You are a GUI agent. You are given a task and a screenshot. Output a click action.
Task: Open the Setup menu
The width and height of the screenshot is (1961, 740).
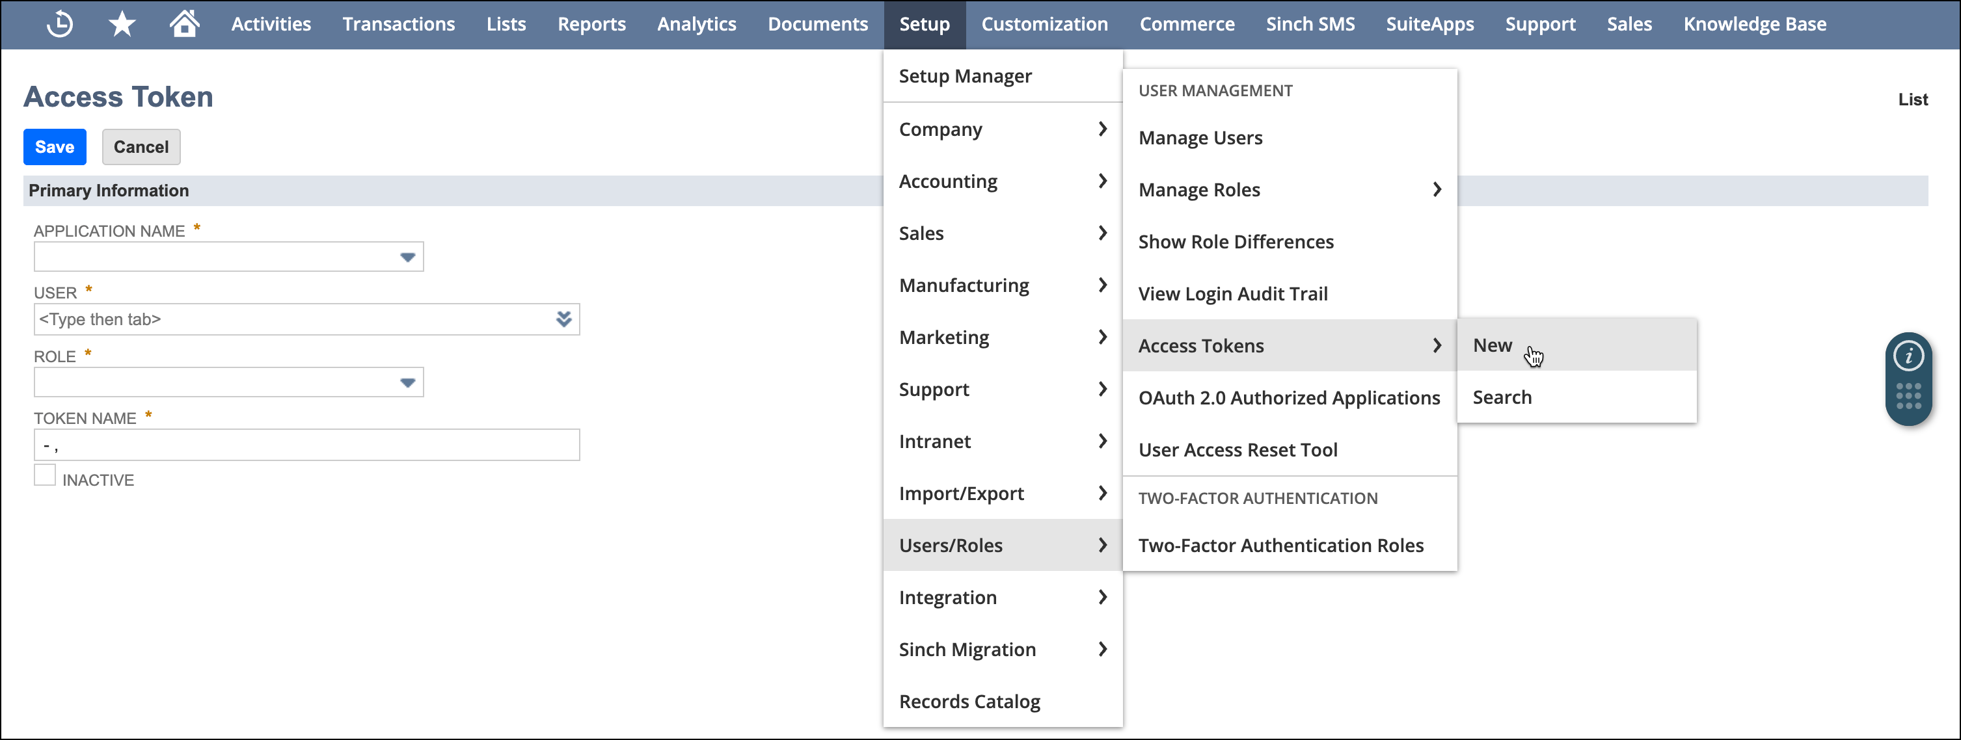coord(924,24)
